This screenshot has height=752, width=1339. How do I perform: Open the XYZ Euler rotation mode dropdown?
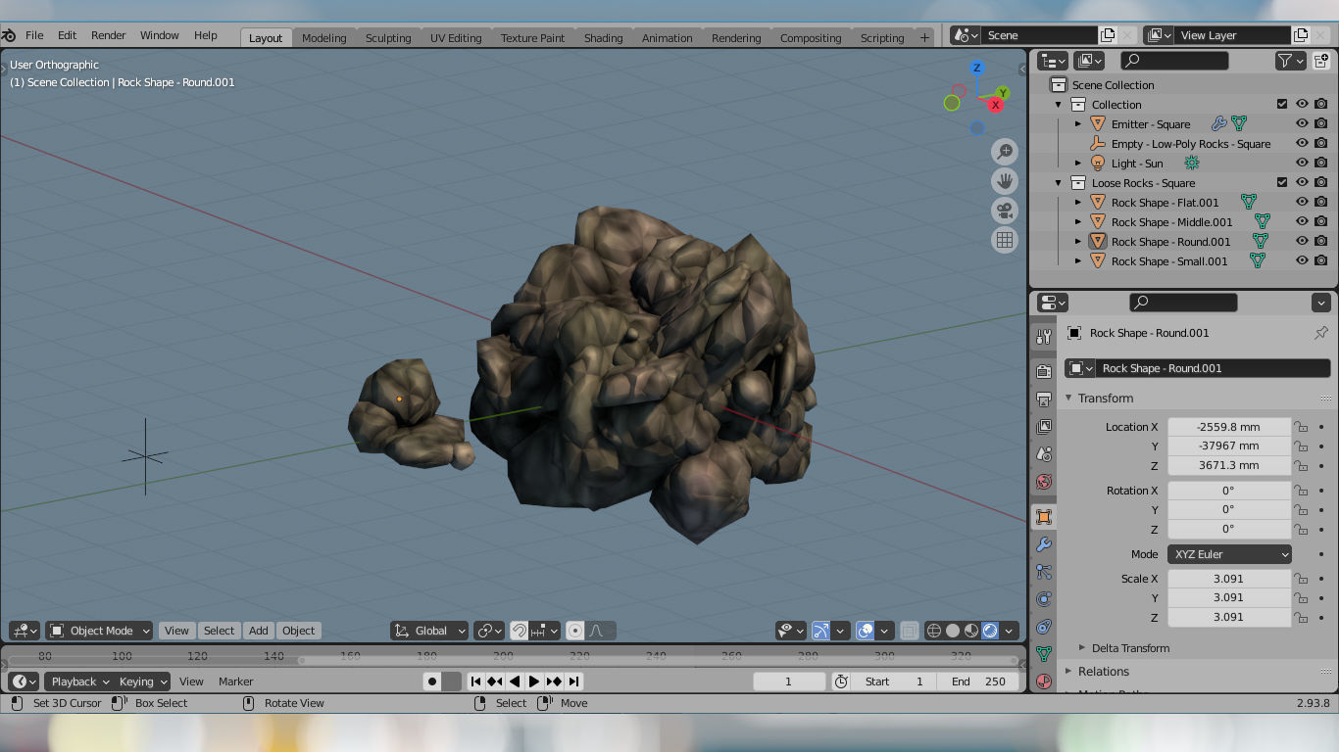1229,554
